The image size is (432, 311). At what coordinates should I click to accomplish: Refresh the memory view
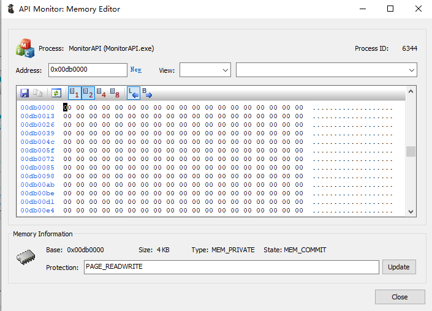coord(56,93)
